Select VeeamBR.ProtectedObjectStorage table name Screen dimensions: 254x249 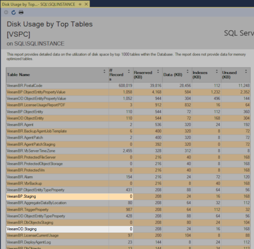[x=35, y=164]
